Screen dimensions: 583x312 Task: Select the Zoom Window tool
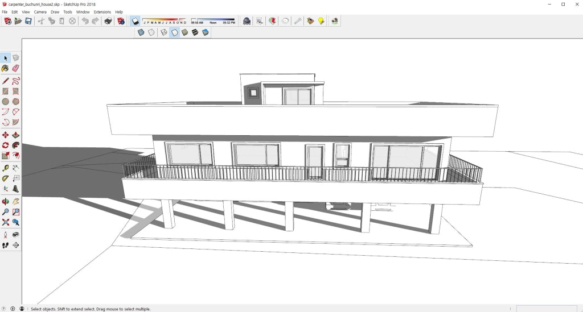pos(15,212)
